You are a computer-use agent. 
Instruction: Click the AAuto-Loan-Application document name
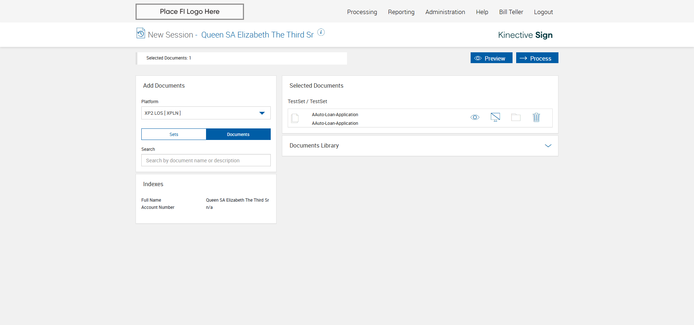click(335, 115)
